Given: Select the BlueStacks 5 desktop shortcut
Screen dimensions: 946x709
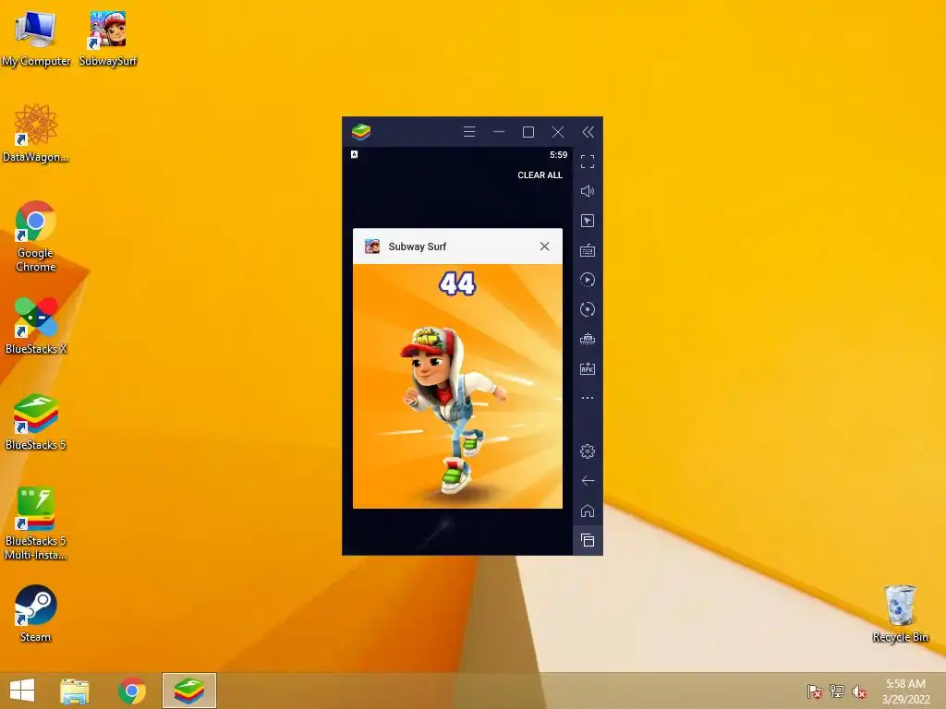Looking at the screenshot, I should [36, 422].
